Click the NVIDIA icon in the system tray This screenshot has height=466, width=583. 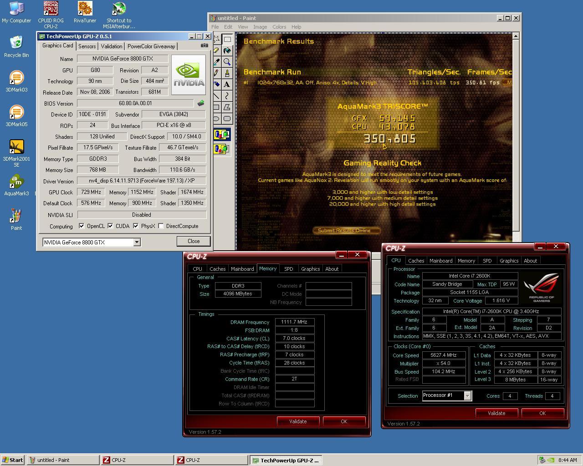pos(551,460)
